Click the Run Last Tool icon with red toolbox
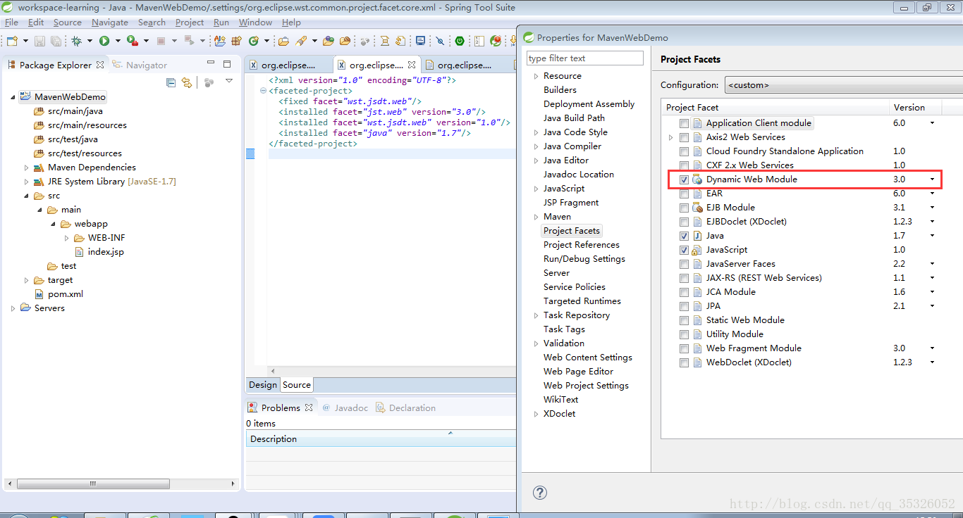Viewport: 963px width, 518px height. tap(132, 41)
